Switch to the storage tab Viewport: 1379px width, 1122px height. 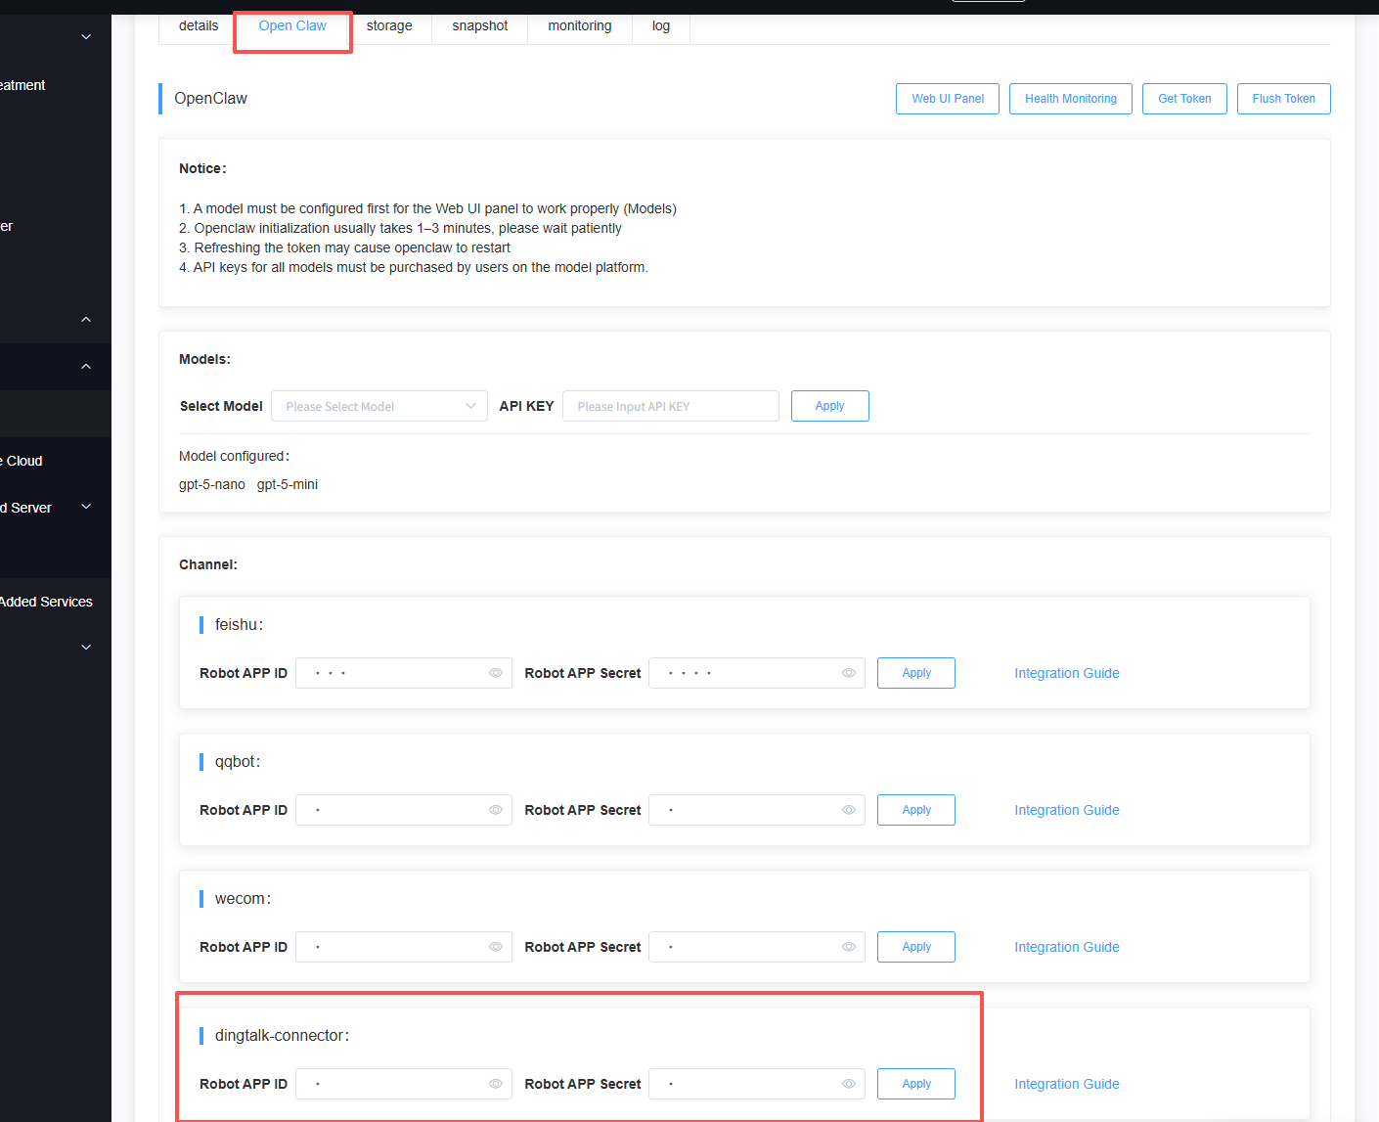(x=389, y=26)
